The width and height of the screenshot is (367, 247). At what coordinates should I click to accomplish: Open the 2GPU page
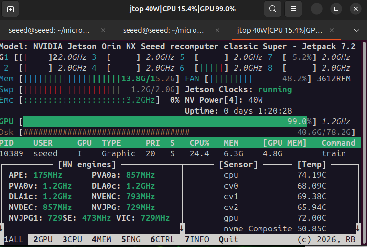coord(43,240)
